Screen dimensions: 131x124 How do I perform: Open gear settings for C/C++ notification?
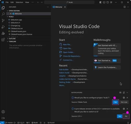(x=124, y=109)
